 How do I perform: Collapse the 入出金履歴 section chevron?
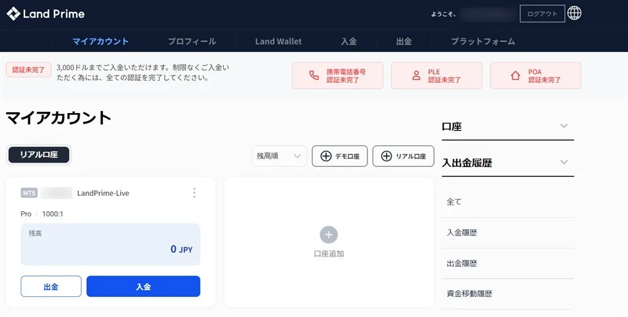564,162
